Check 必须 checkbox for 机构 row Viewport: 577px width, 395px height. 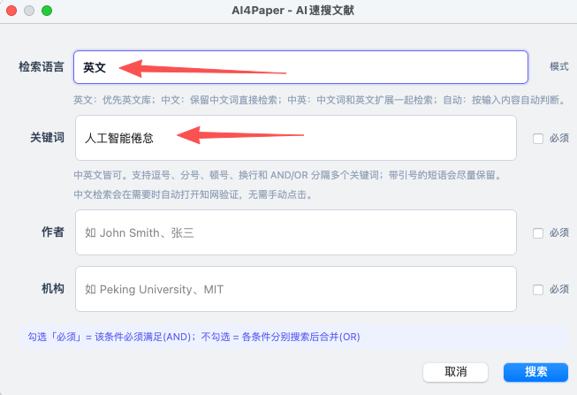(538, 290)
